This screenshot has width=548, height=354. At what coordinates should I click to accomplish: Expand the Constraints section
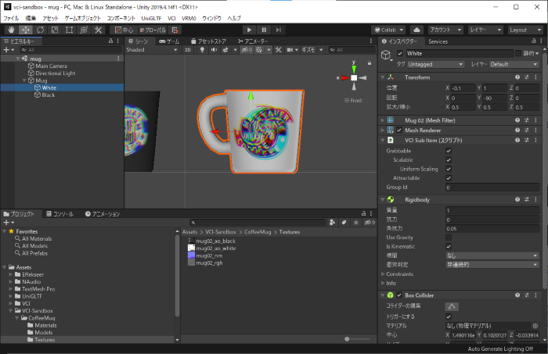pyautogui.click(x=383, y=274)
